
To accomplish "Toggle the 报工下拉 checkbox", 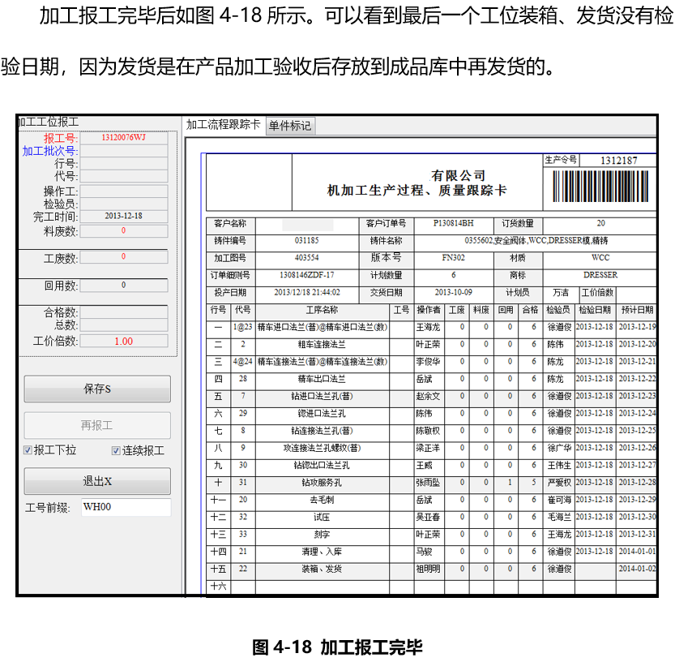I will 28,450.
